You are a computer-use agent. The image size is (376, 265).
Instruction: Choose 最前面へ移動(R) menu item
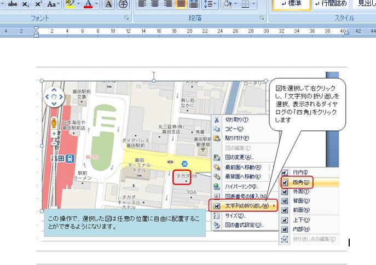(x=245, y=167)
